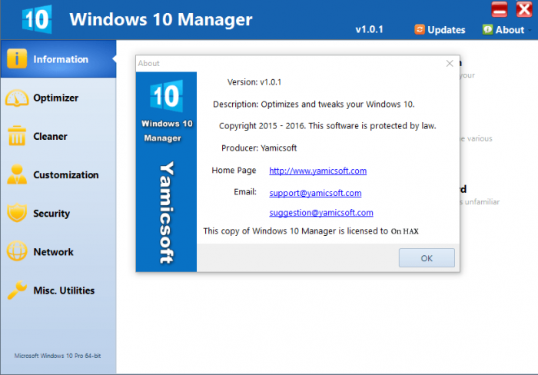Expand the About dropdown arrow
This screenshot has width=538, height=375.
(x=530, y=31)
